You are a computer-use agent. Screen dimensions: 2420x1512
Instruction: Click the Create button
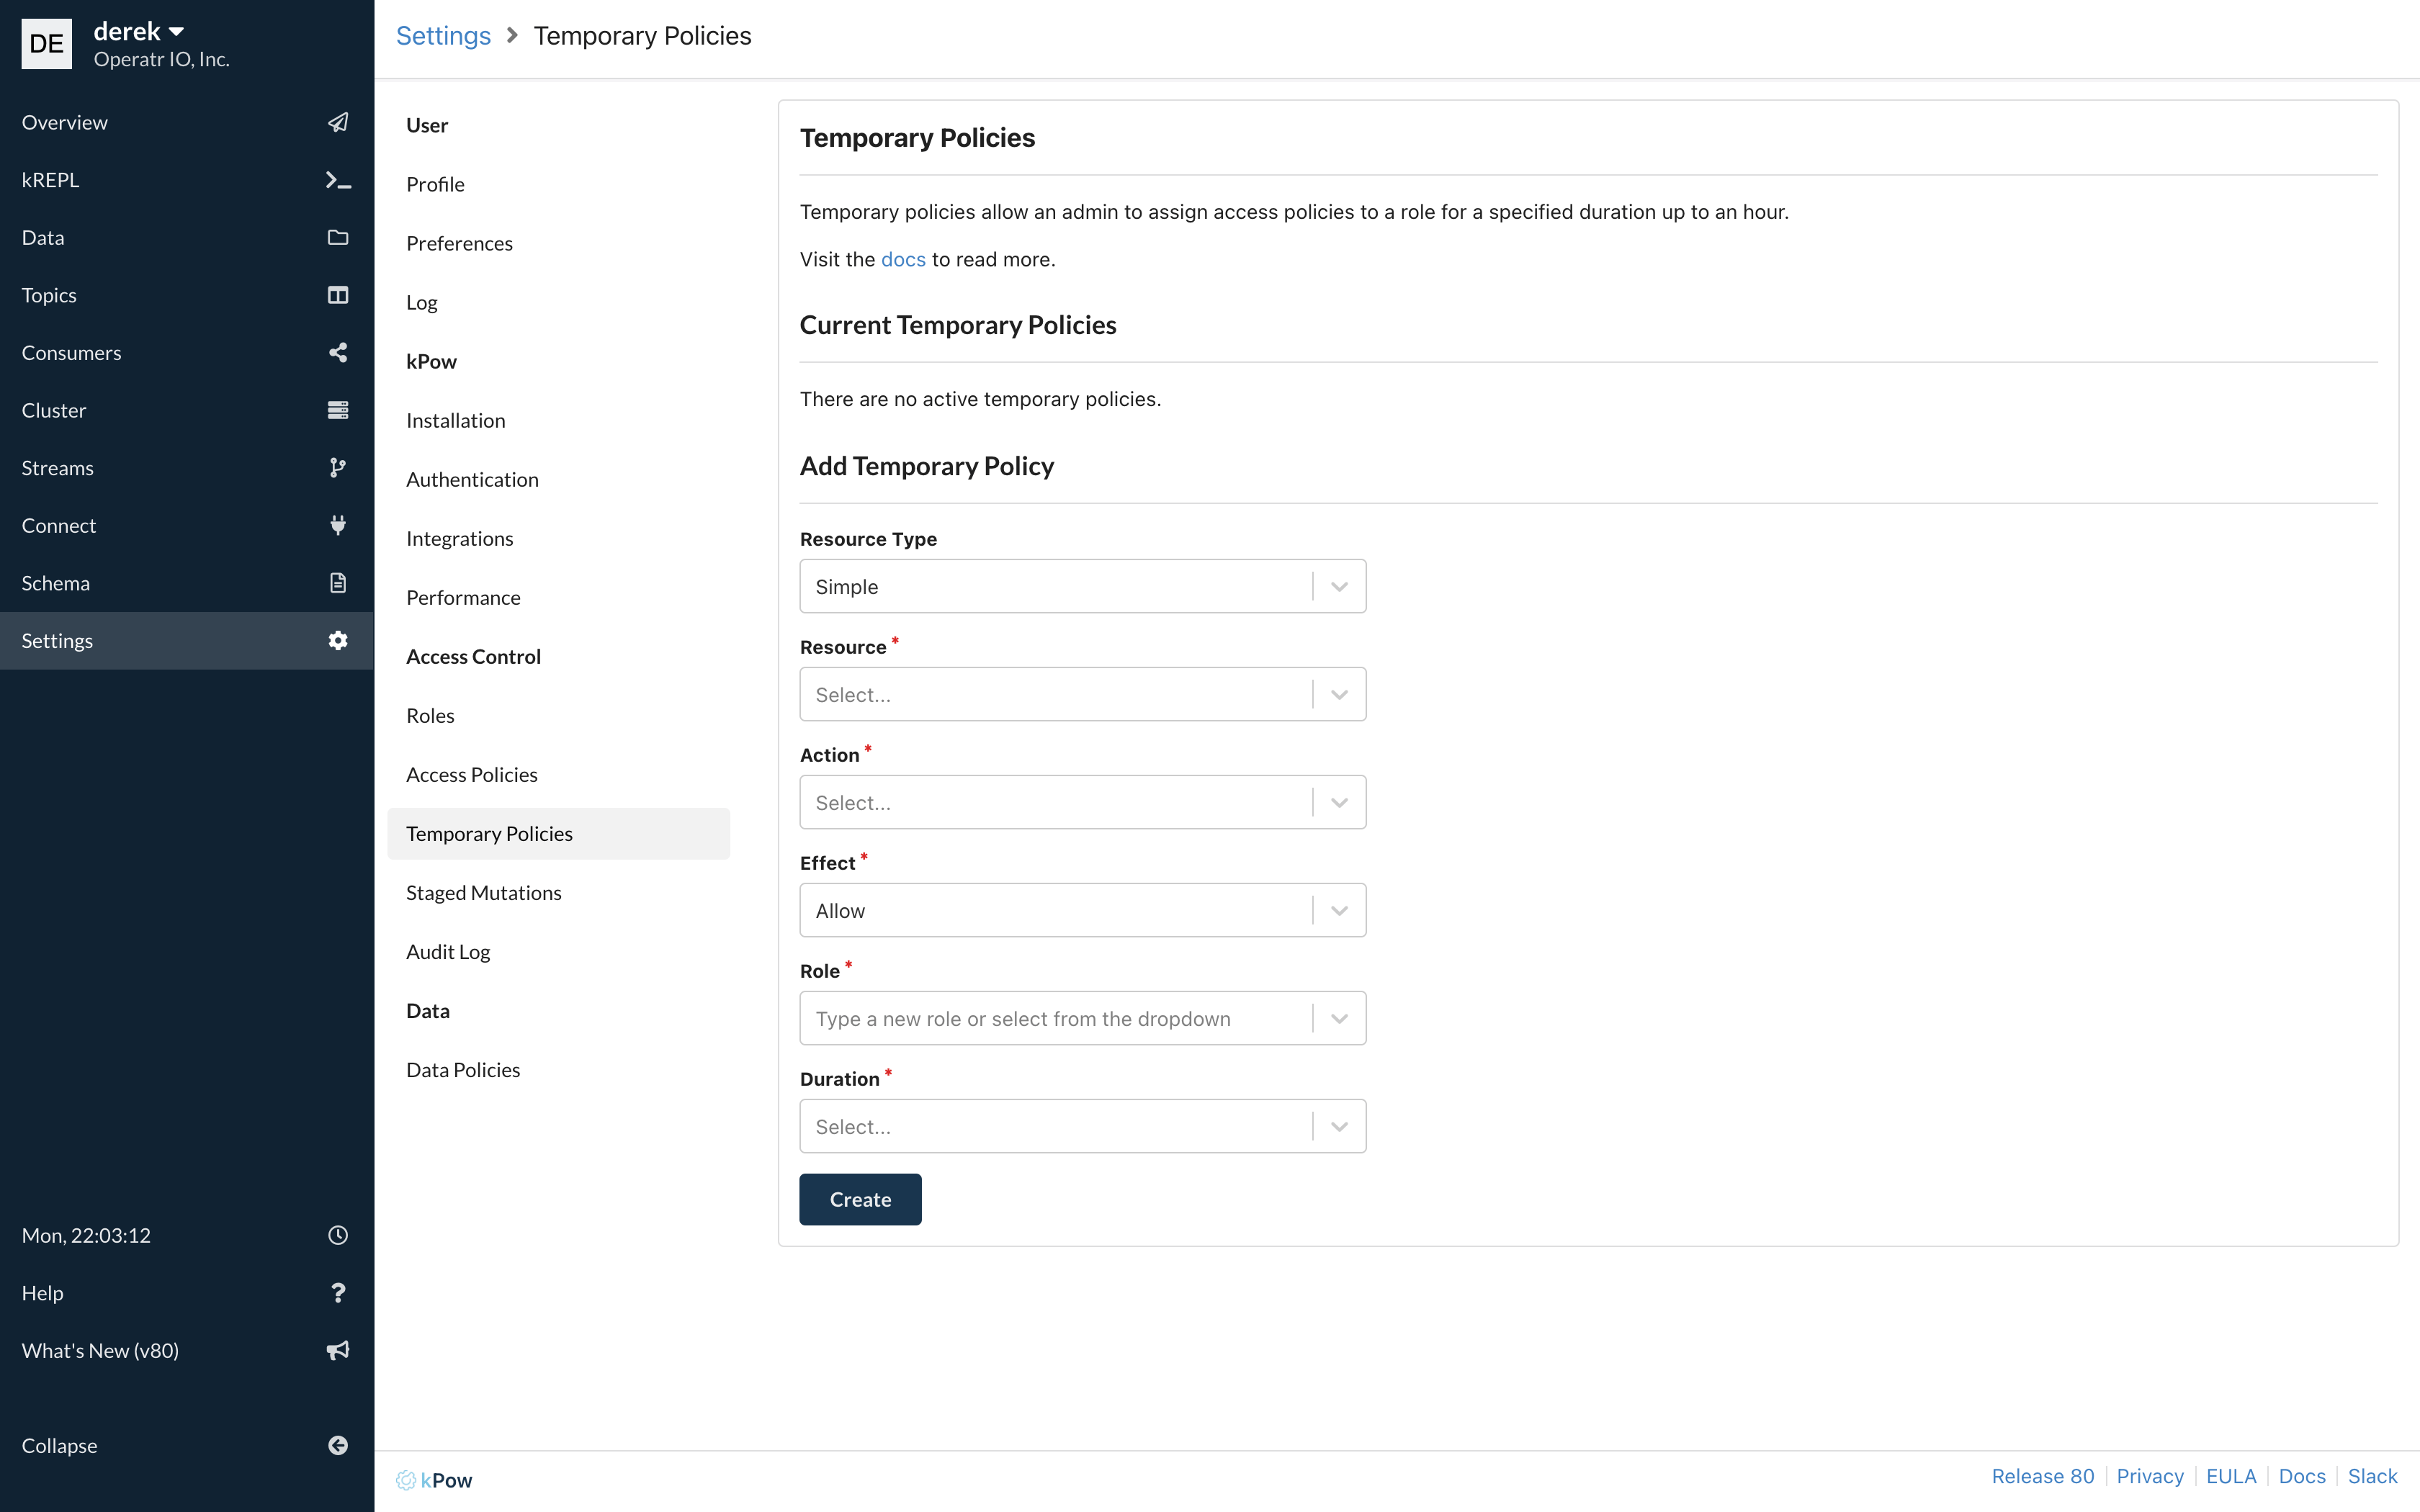click(860, 1199)
